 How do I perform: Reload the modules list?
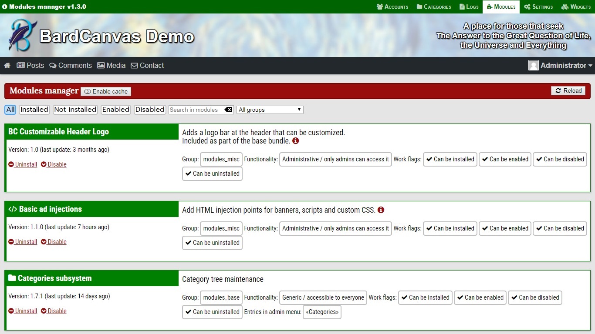568,90
